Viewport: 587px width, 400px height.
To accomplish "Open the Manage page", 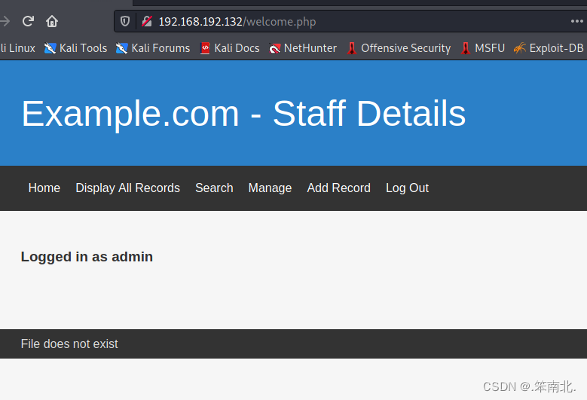I will pyautogui.click(x=270, y=188).
